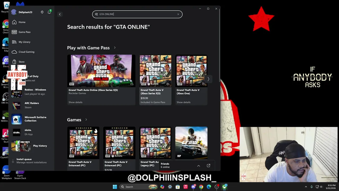Show next Game Pass results carousel arrow
Screen dimensions: 339x191
point(208,79)
